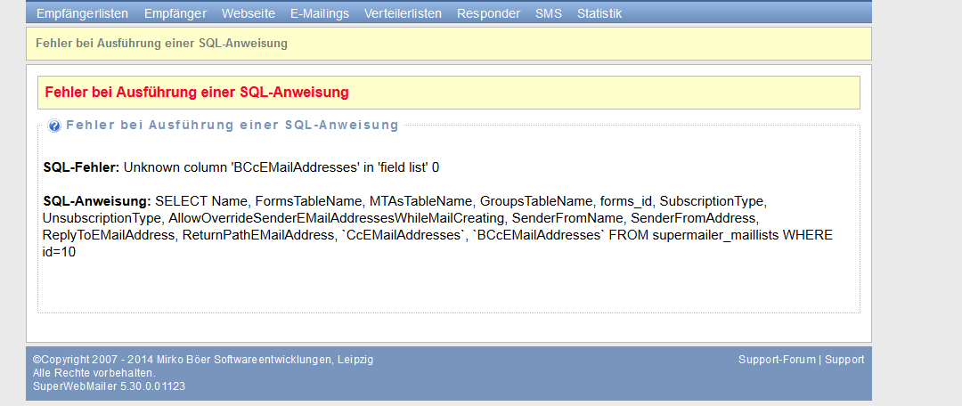Follow the Support-Forum link in the footer

pos(777,360)
